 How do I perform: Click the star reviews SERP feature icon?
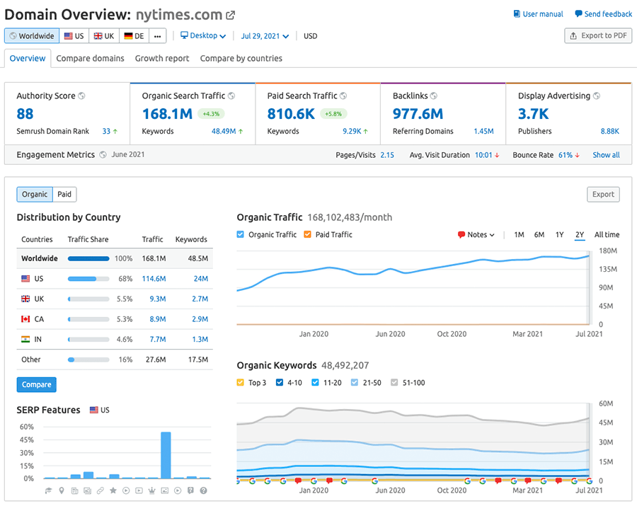pyautogui.click(x=113, y=490)
